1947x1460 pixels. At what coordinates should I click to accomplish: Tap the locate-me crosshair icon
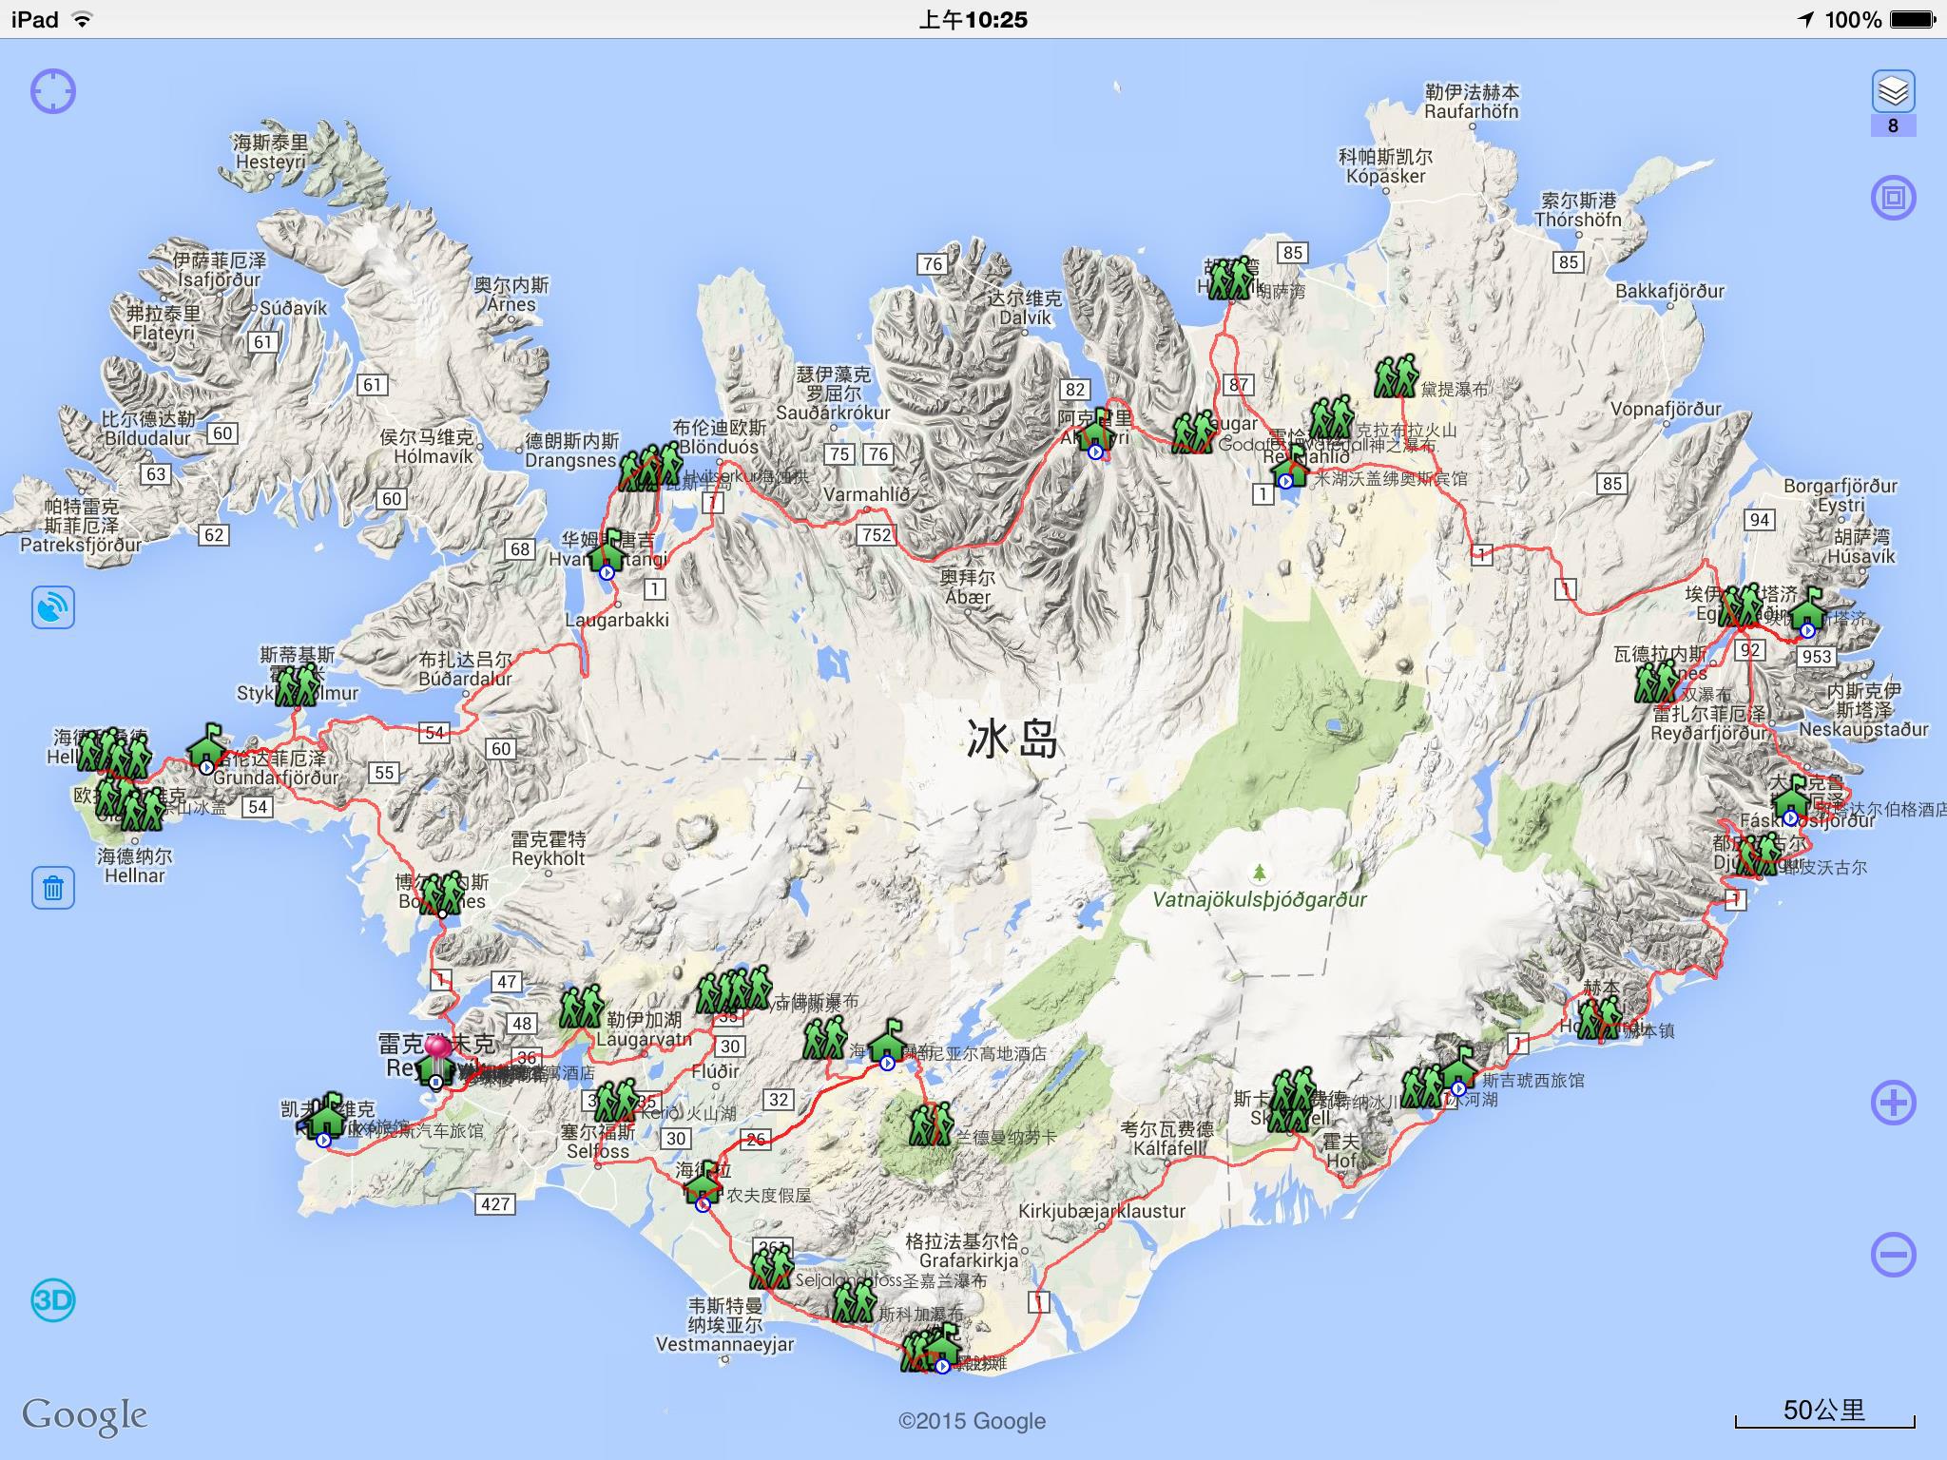click(53, 91)
